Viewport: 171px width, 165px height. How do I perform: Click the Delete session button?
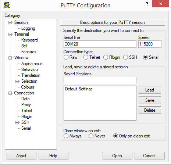point(150,110)
